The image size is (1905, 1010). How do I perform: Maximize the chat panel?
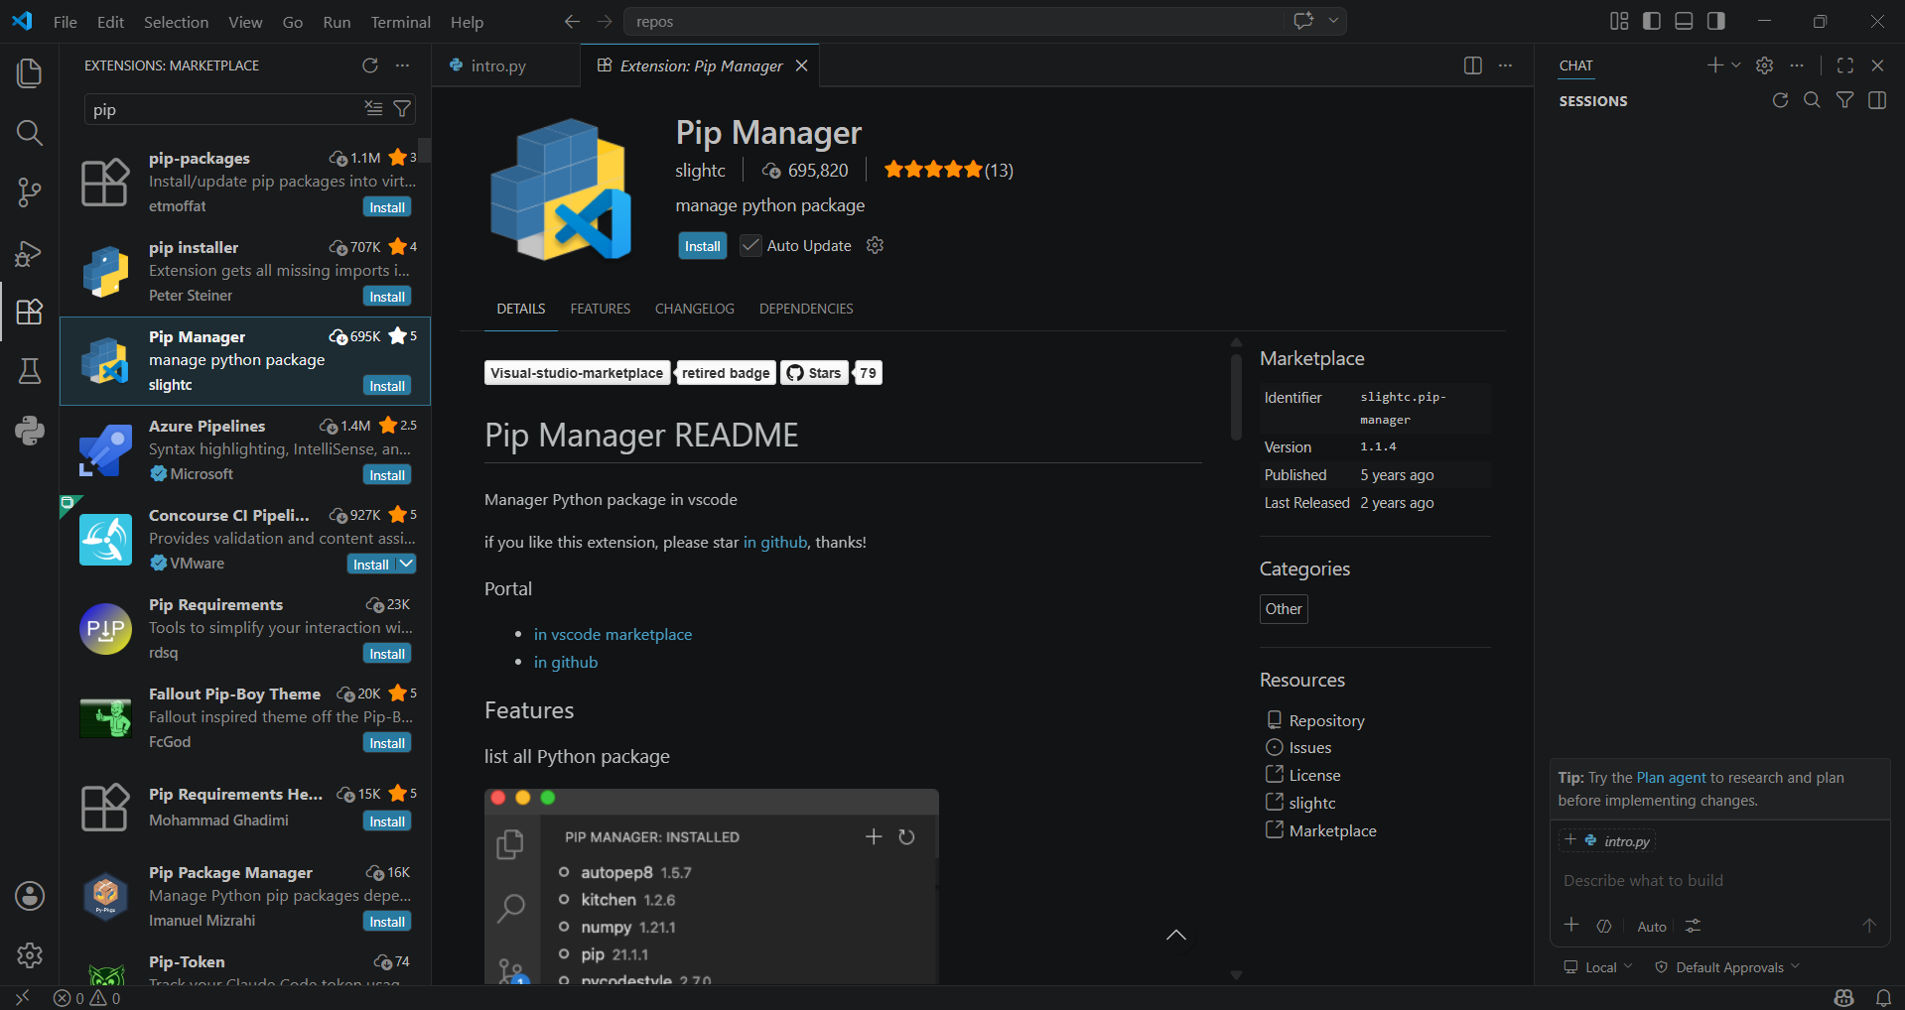coord(1845,65)
